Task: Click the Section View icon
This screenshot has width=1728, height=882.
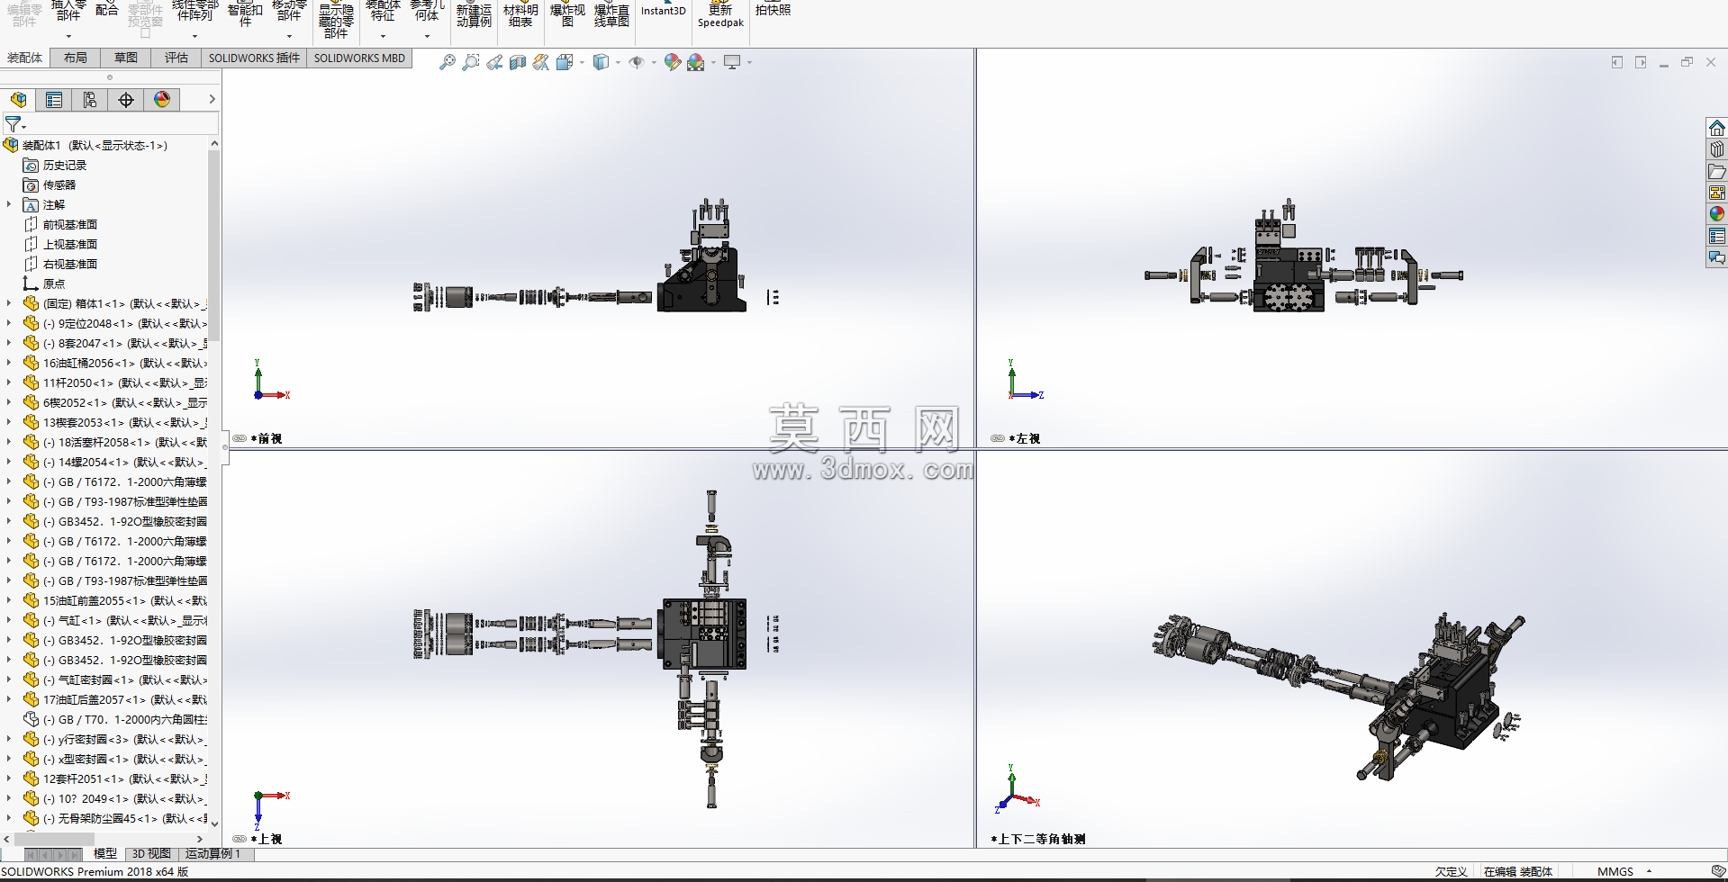Action: (518, 62)
